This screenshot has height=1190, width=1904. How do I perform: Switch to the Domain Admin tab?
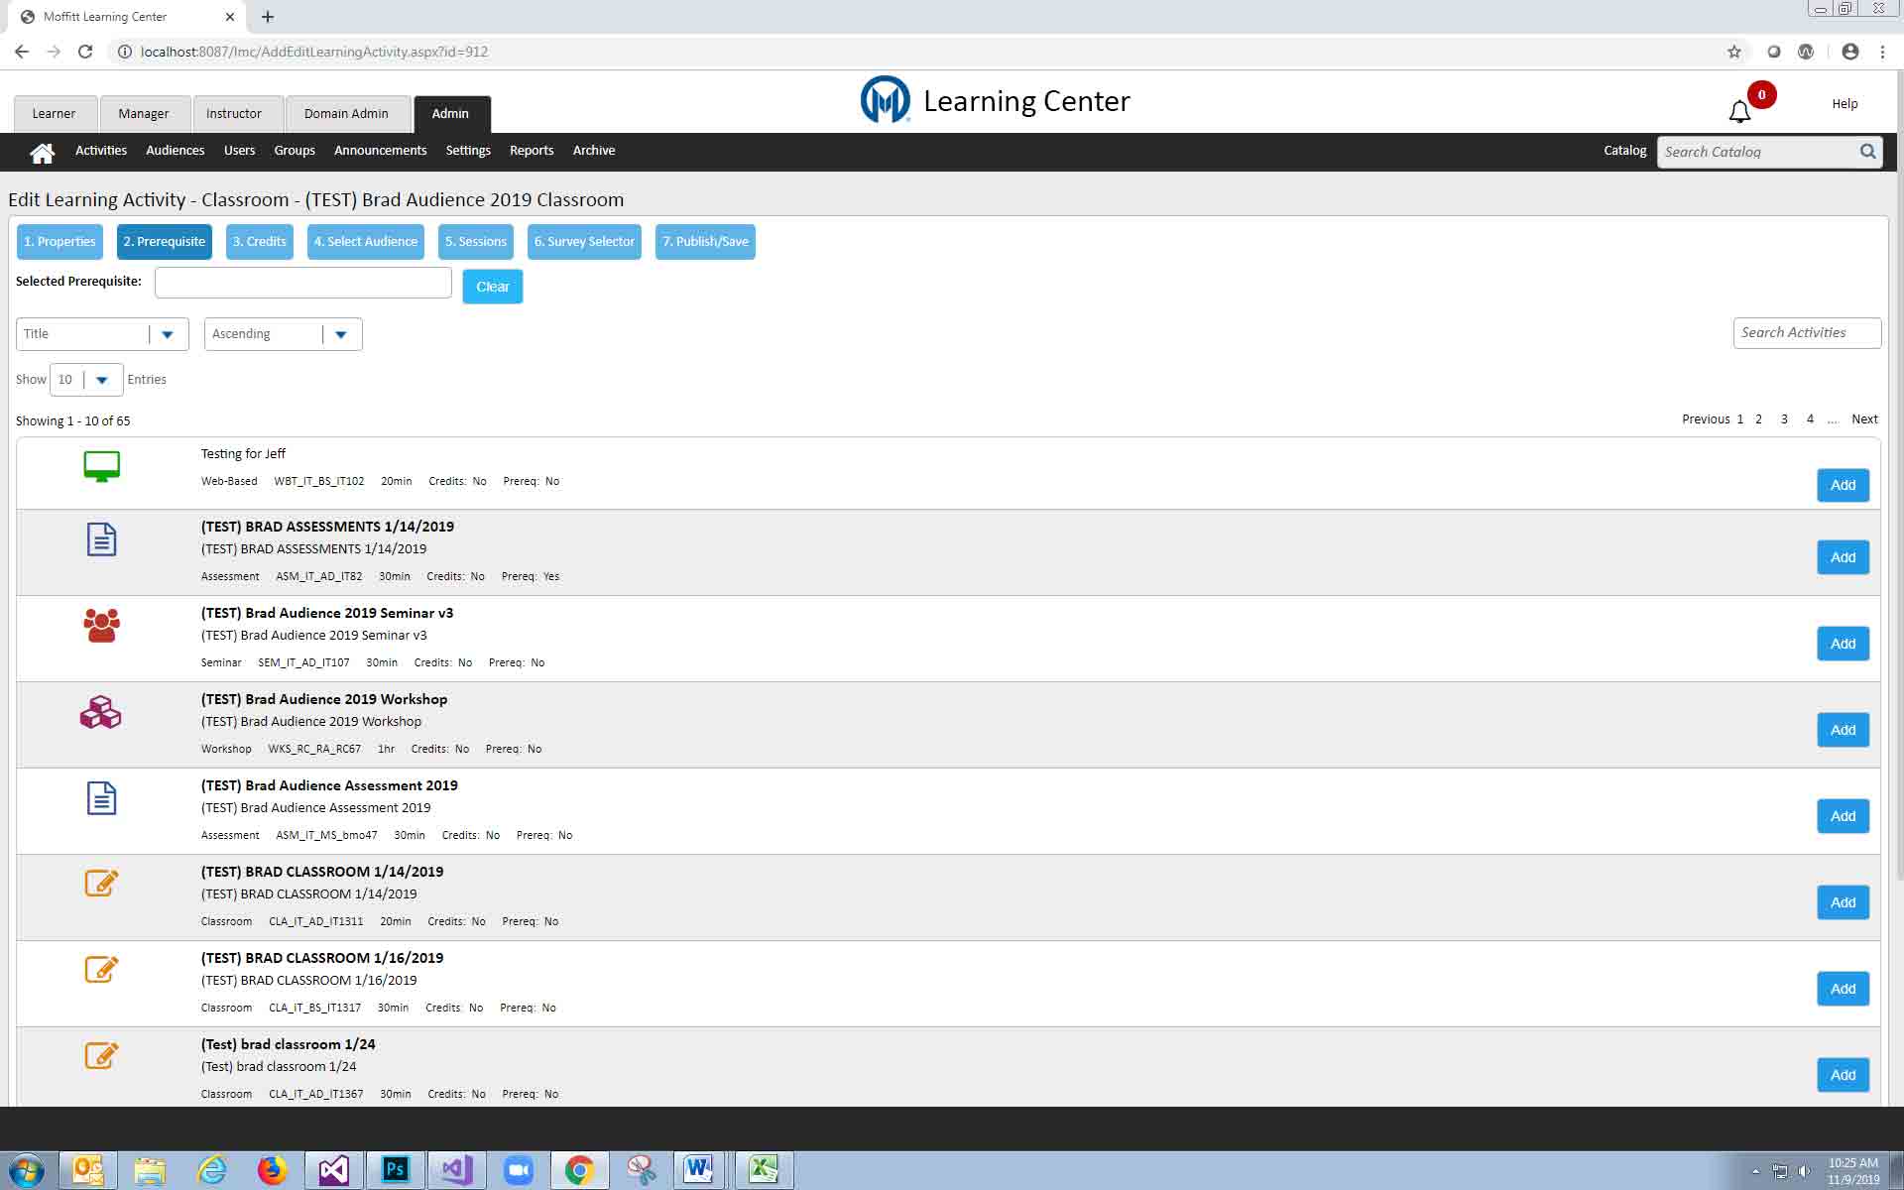pos(346,114)
